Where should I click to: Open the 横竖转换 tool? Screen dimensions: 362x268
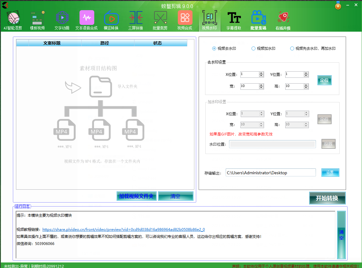click(111, 21)
